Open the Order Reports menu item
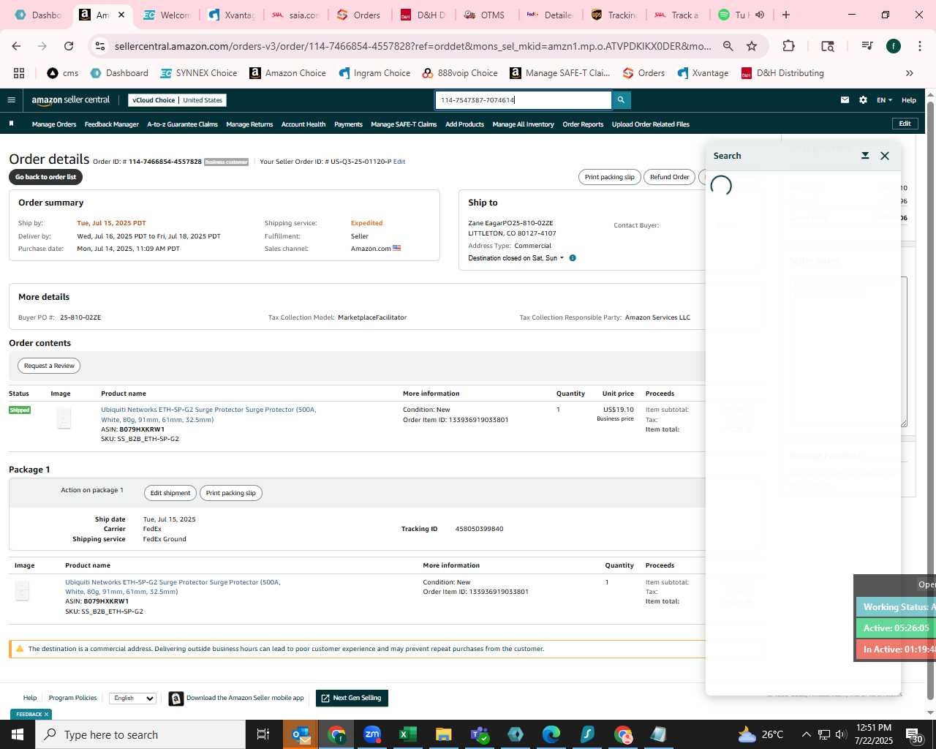Viewport: 936px width, 749px height. pyautogui.click(x=583, y=124)
